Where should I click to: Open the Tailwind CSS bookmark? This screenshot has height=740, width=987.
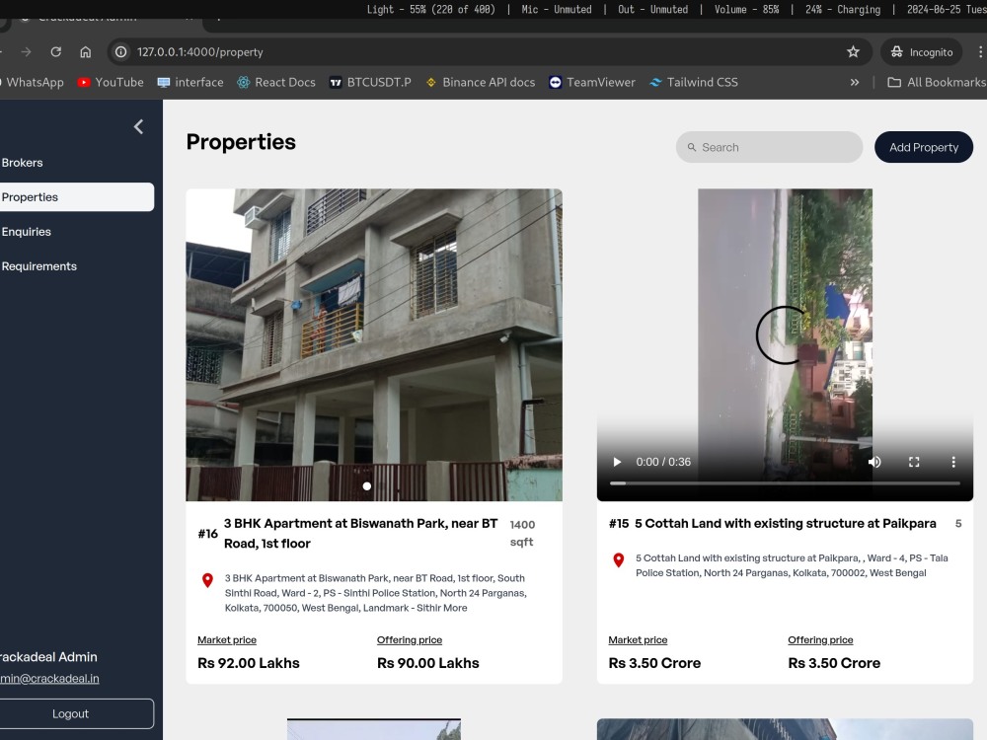(x=694, y=83)
